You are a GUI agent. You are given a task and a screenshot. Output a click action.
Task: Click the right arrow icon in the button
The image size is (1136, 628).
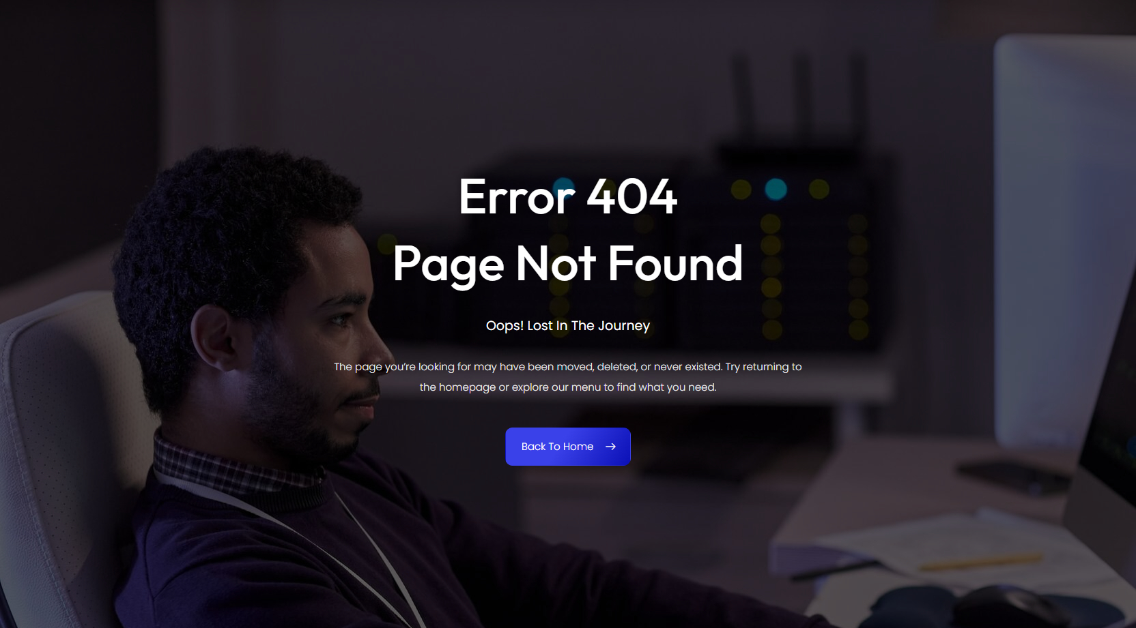[611, 447]
